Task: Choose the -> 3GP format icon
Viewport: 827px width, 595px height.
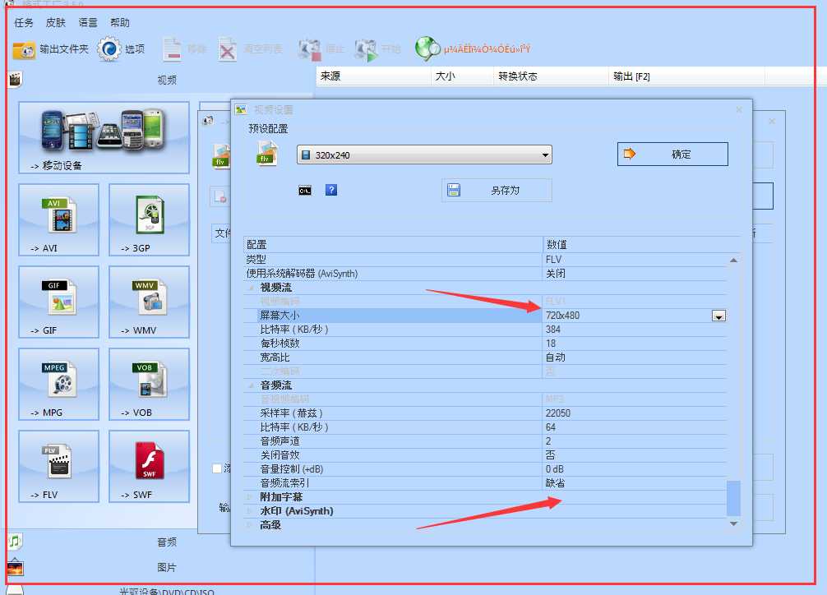Action: pyautogui.click(x=150, y=219)
